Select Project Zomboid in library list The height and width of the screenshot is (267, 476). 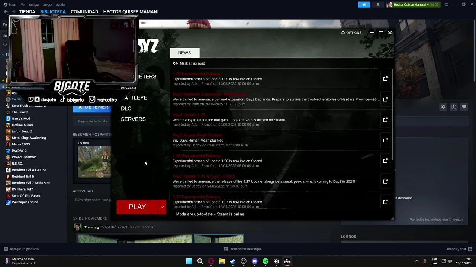coord(24,157)
